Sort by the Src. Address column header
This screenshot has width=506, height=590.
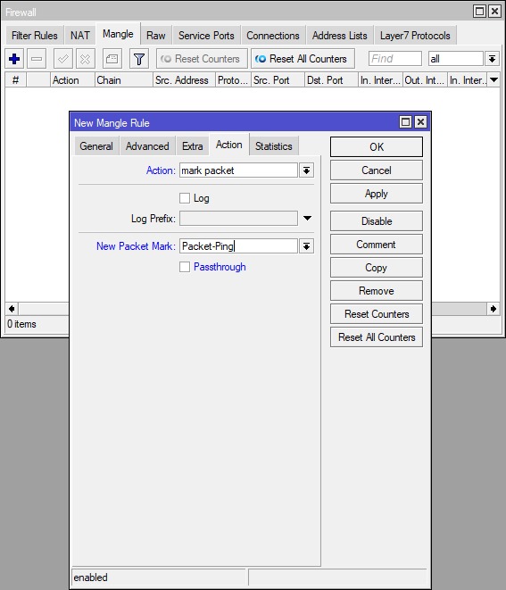[x=185, y=79]
